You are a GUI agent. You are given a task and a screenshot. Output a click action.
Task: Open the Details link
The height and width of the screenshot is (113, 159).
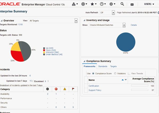tap(134, 25)
